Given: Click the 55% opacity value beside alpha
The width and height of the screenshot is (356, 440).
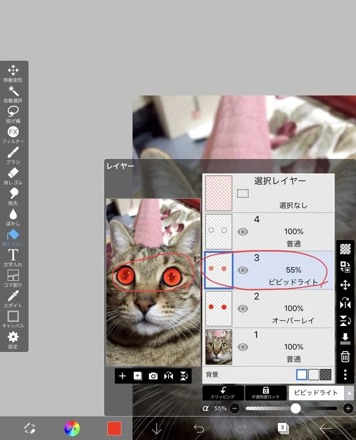Looking at the screenshot, I should [x=220, y=408].
